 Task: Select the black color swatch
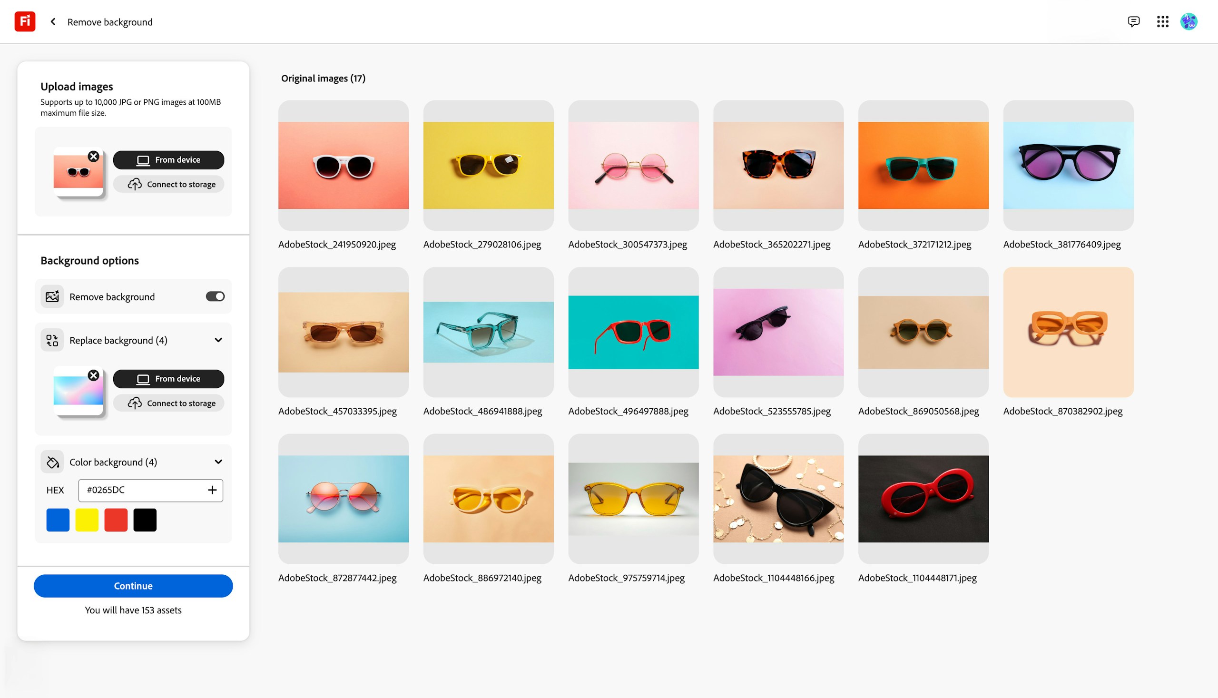pyautogui.click(x=145, y=520)
